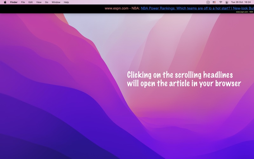The image size is (254, 159).
Task: Open the Wi-Fi status menu
Action: [x=221, y=2]
